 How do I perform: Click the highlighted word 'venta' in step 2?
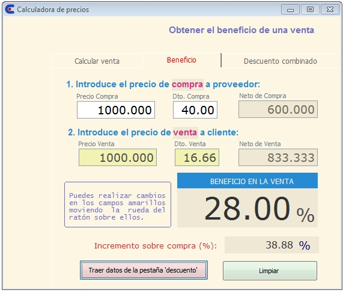185,132
